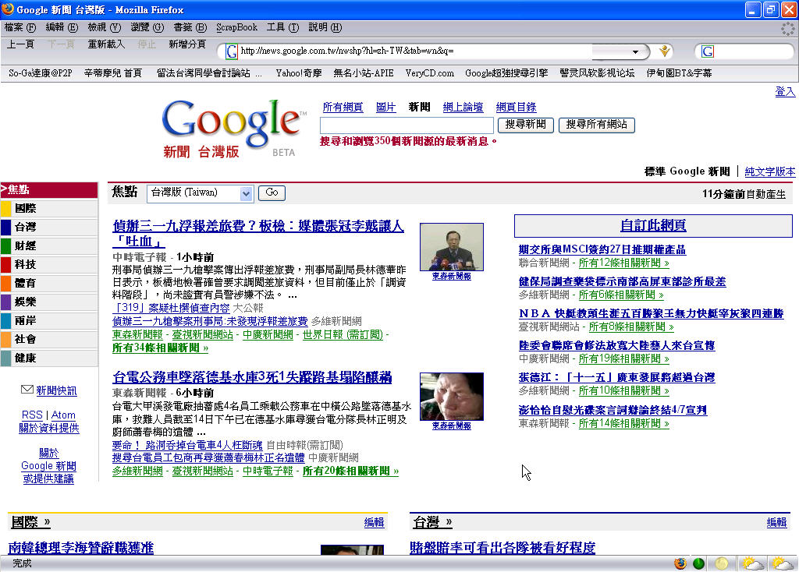Open the thumbnail photo of the first headline
Viewport: 799px width, 572px height.
point(451,247)
